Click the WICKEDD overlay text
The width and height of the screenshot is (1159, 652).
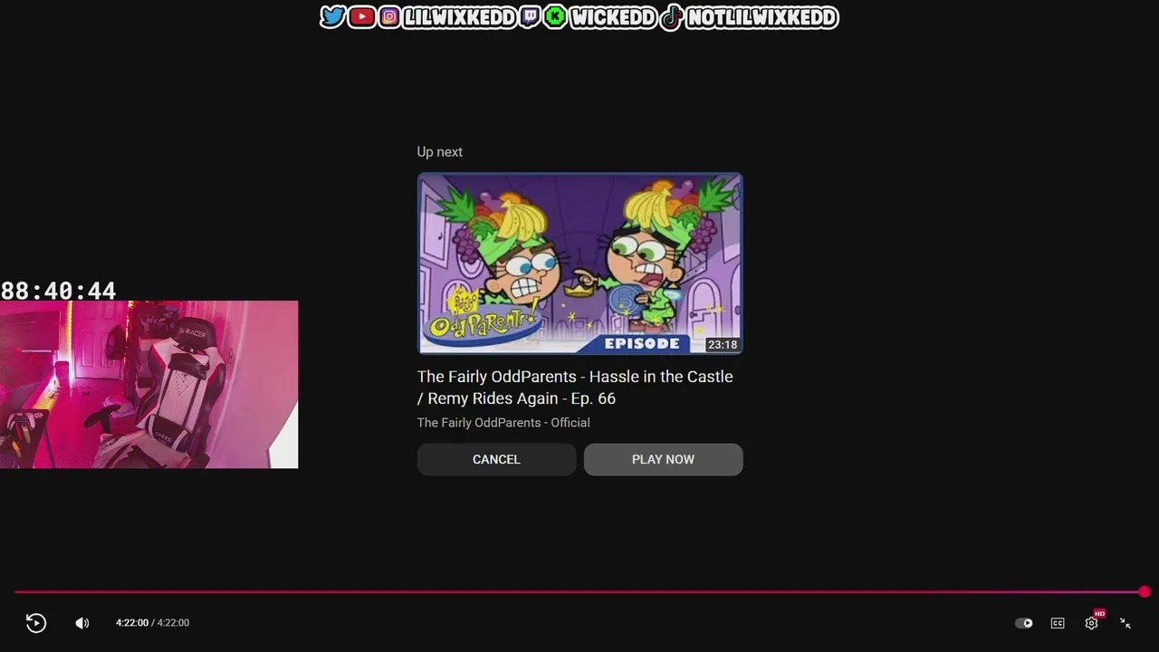pyautogui.click(x=613, y=16)
